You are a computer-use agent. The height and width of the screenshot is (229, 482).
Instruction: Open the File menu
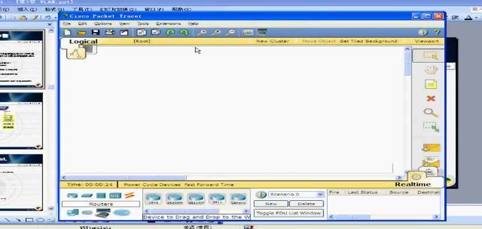(67, 23)
